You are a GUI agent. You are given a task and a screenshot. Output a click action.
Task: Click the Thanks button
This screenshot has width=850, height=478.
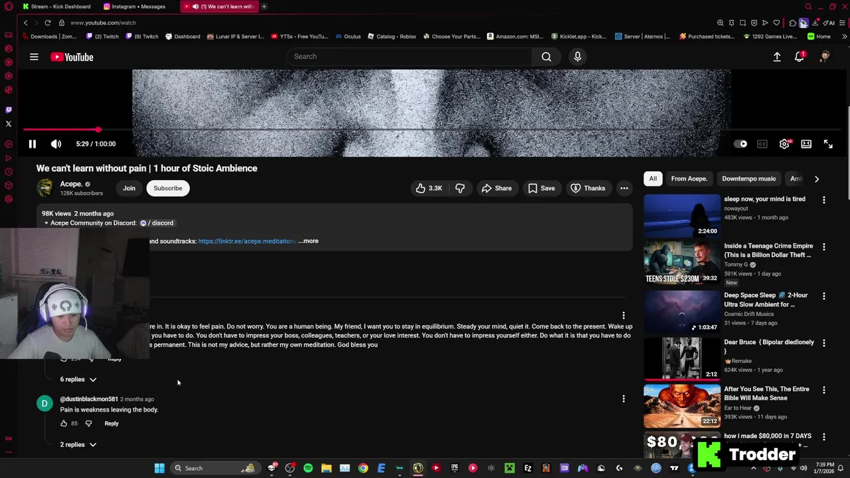tap(588, 189)
